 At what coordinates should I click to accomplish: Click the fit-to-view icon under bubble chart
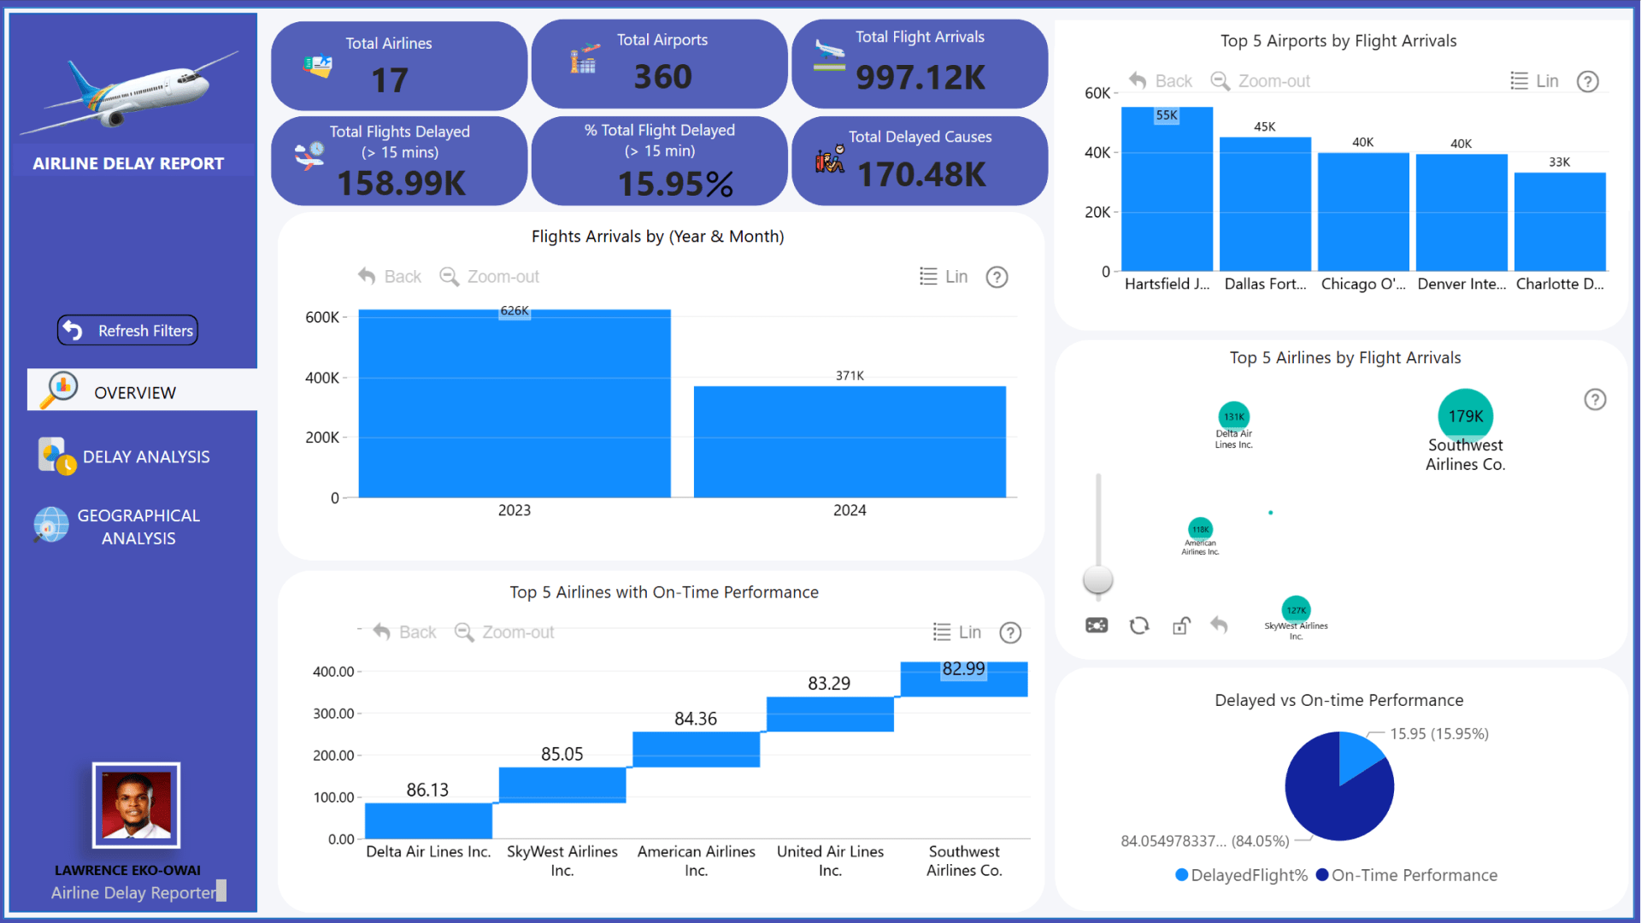pyautogui.click(x=1097, y=626)
